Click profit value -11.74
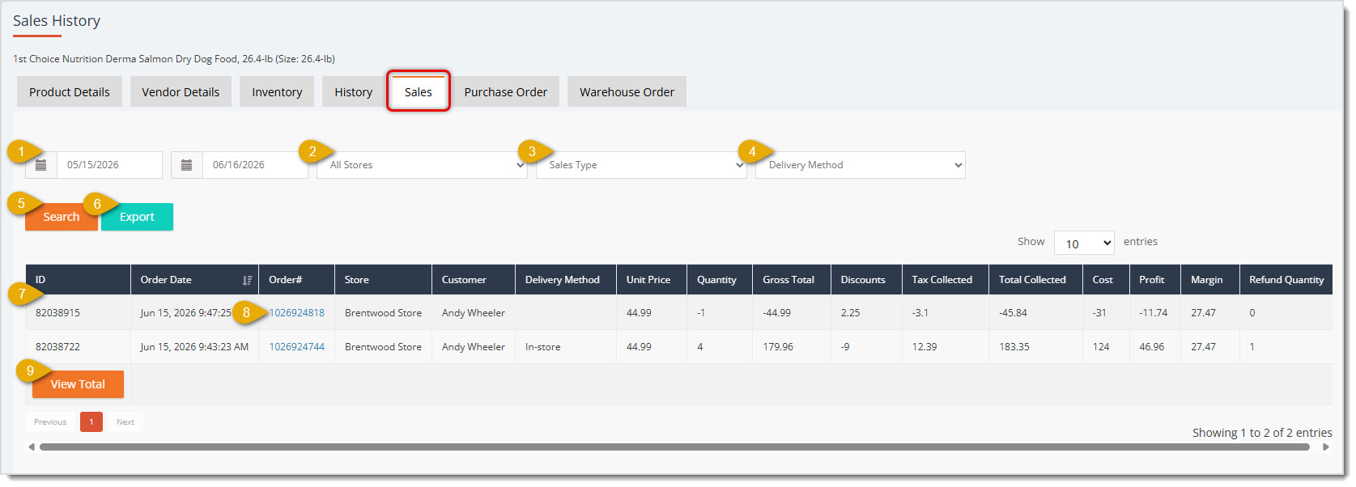This screenshot has height=487, width=1356. point(1154,313)
